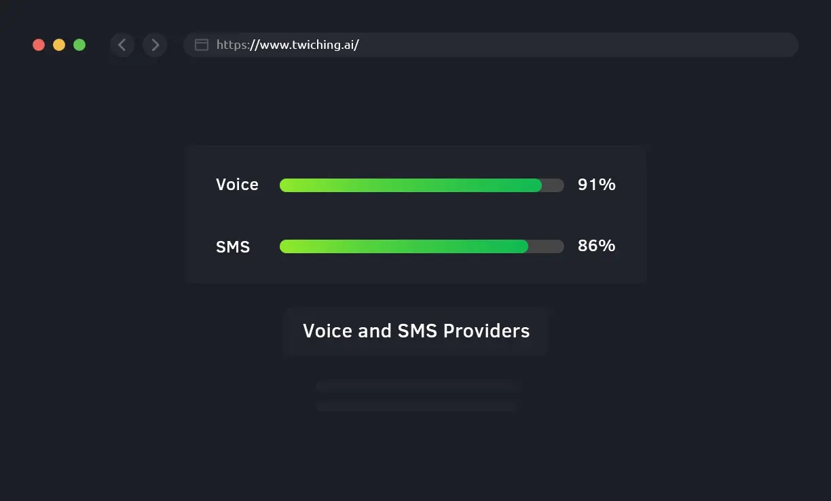Click the dark stats card background
This screenshot has height=501, width=831.
(415, 215)
